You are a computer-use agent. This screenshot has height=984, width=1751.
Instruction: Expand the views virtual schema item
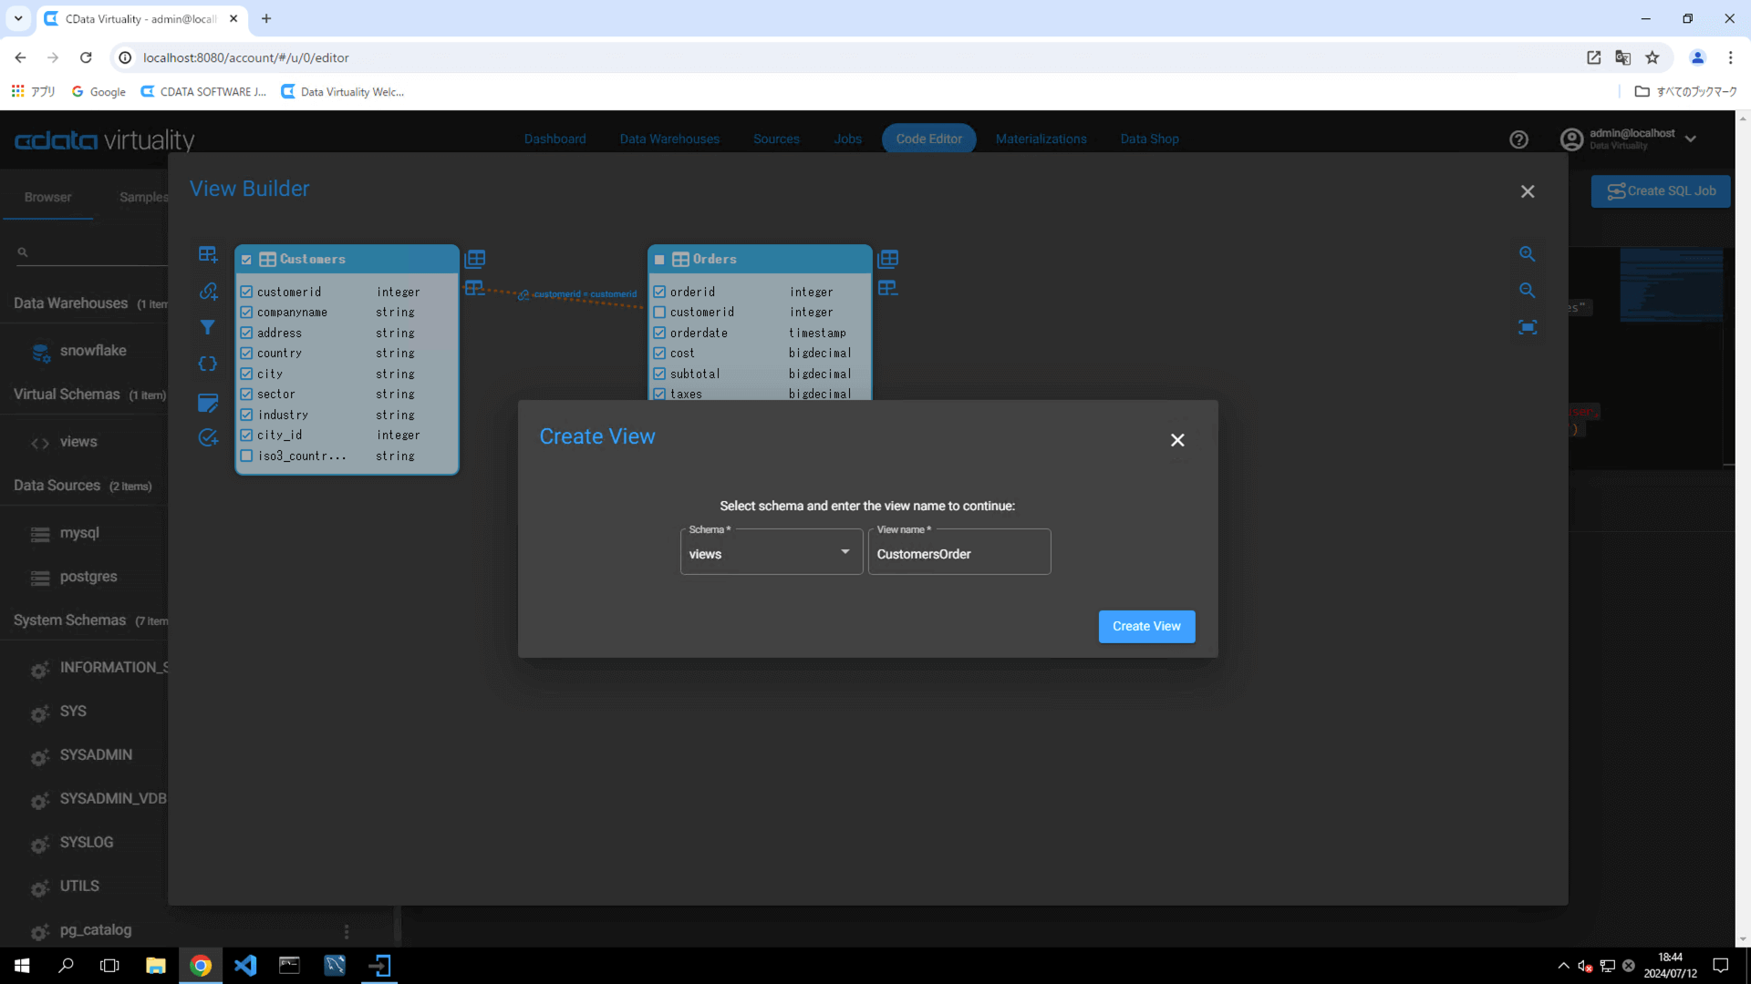[78, 442]
